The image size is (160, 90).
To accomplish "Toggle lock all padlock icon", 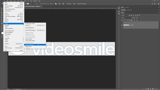I will coord(132,20).
